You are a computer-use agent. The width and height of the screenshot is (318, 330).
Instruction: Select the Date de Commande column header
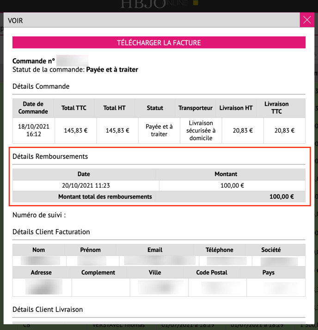[33, 108]
